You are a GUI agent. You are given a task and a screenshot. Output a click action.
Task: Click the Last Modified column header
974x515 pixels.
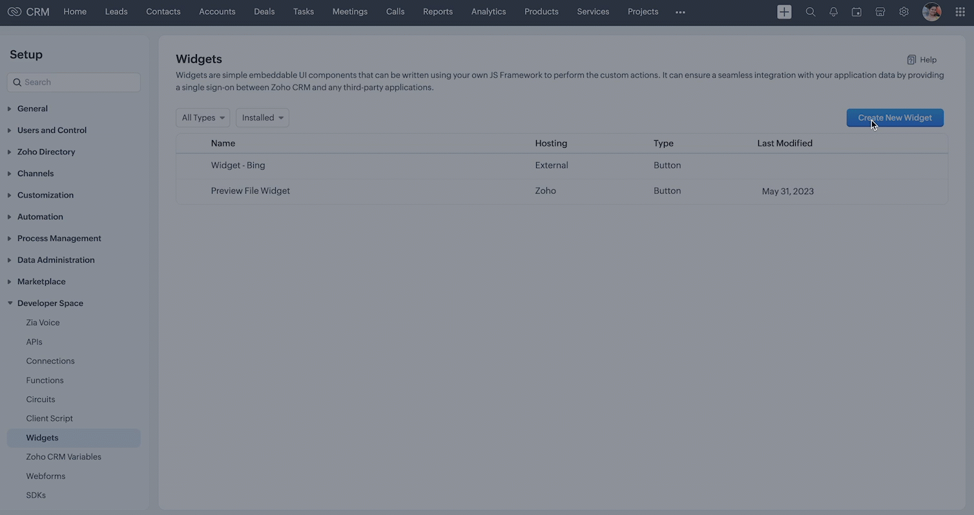785,143
